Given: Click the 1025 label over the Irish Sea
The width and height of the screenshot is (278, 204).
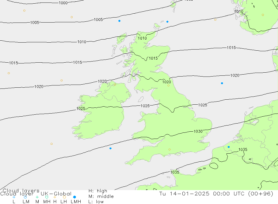Looking at the screenshot, I should point(145,106).
